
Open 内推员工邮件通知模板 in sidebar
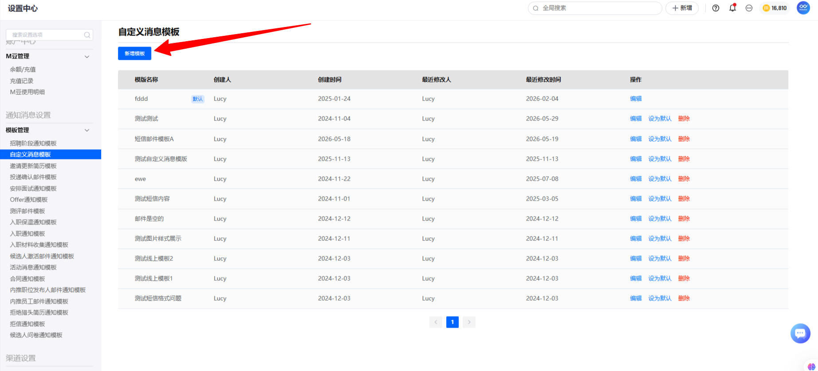[39, 301]
